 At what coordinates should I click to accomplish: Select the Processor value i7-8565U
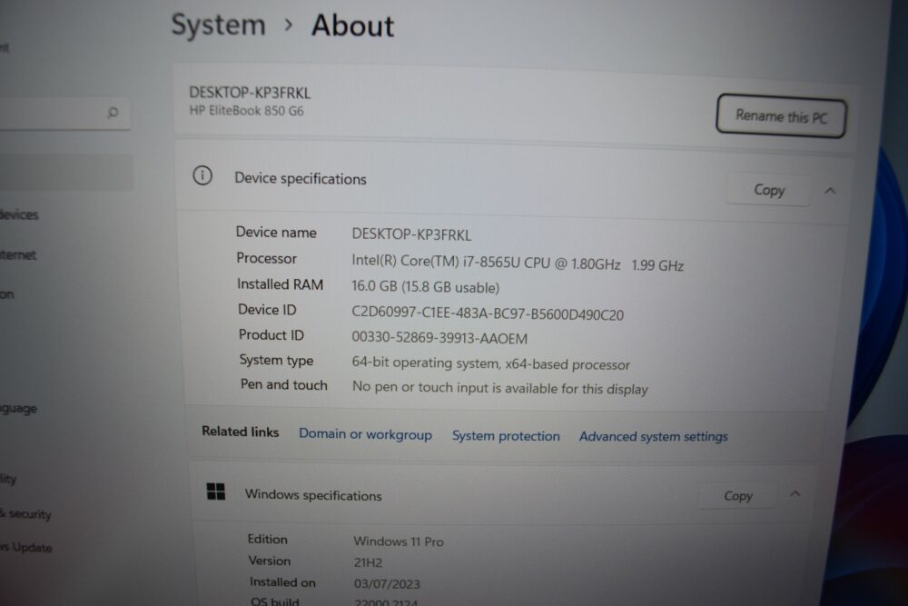518,263
